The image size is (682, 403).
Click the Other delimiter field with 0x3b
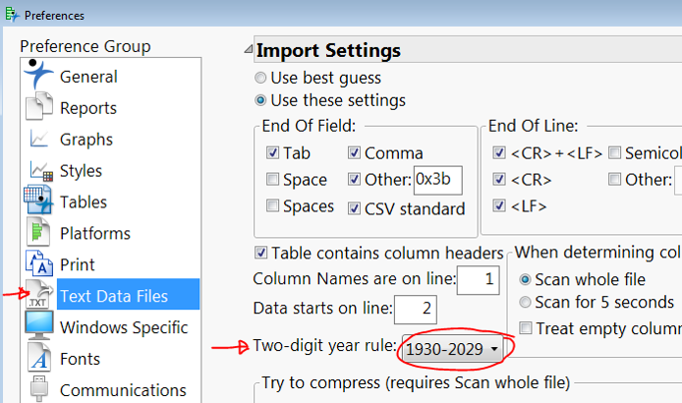437,180
